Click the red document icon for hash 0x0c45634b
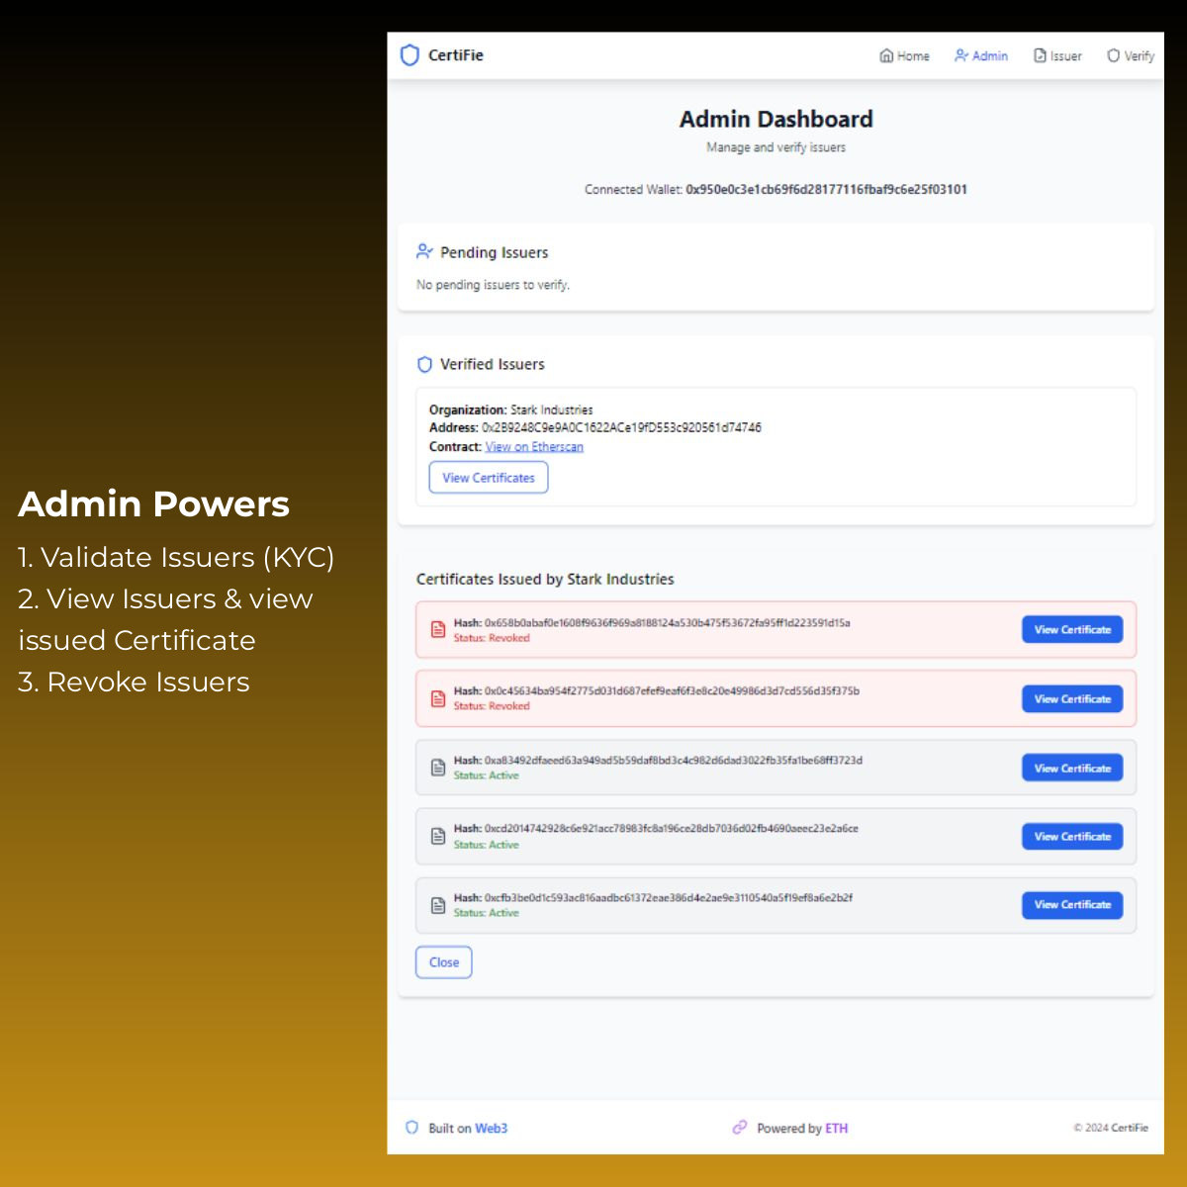This screenshot has width=1187, height=1187. tap(438, 699)
